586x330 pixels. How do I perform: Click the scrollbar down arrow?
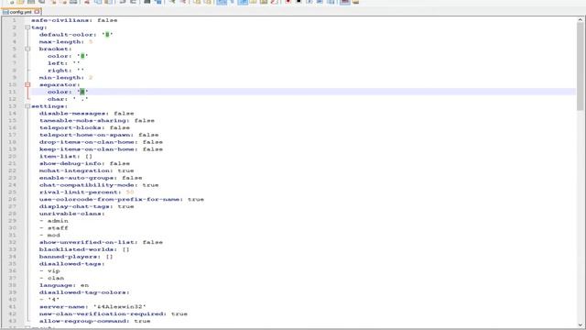(581, 325)
